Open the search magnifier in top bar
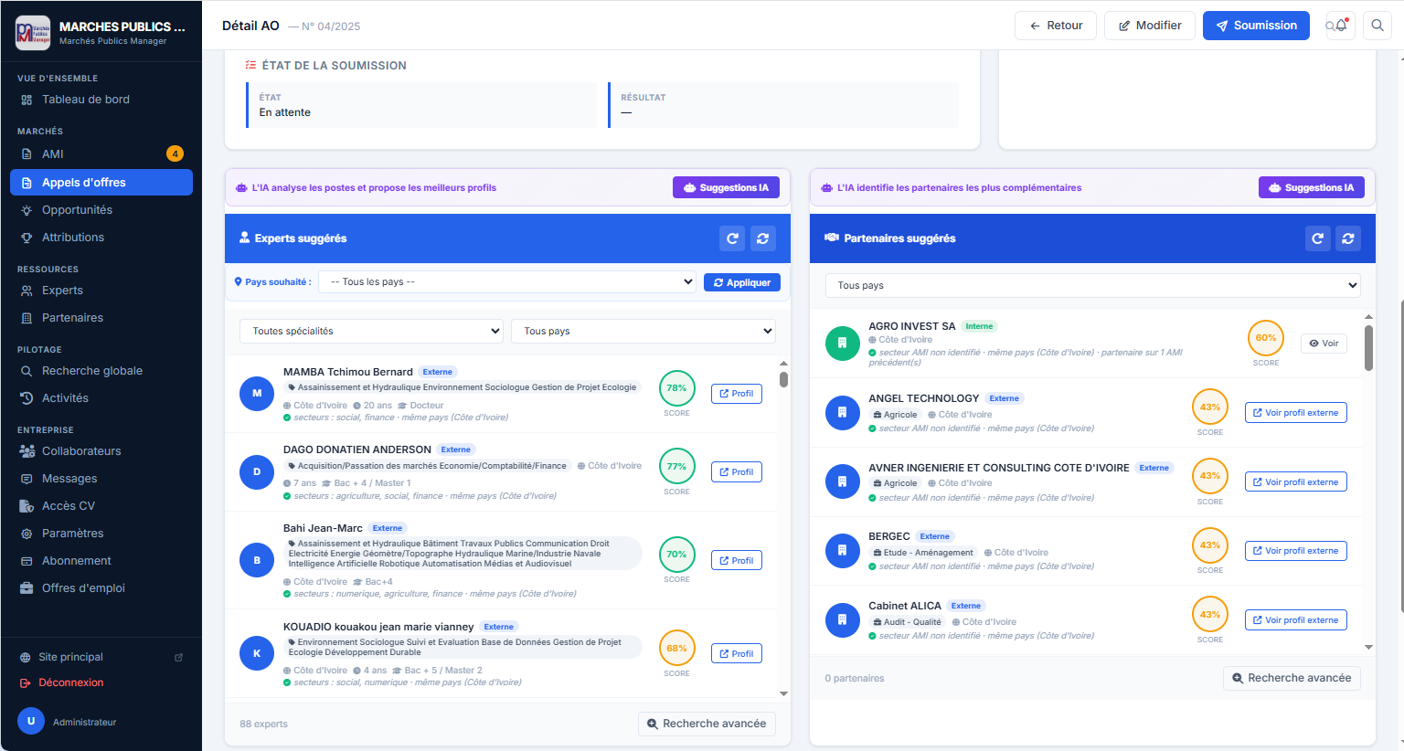The image size is (1404, 751). (x=1377, y=26)
